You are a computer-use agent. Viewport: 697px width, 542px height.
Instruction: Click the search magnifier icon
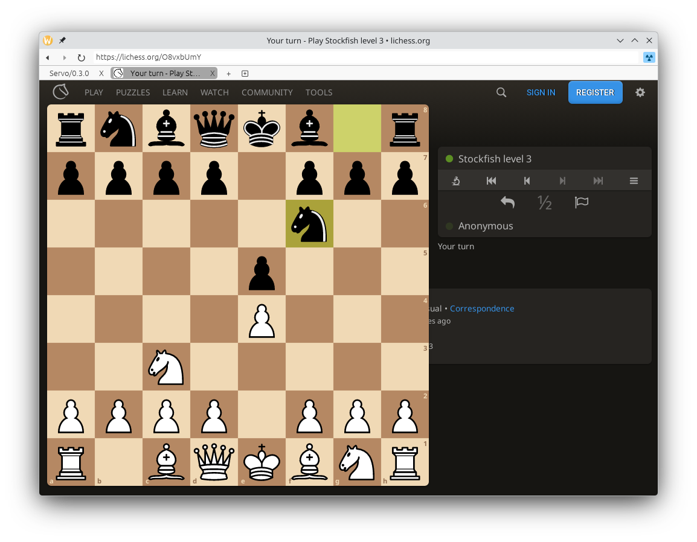point(501,92)
